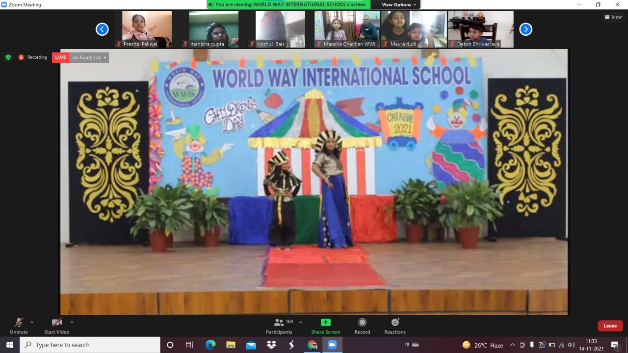Show previous participant thumbnails with left arrow
This screenshot has width=628, height=353.
[102, 29]
